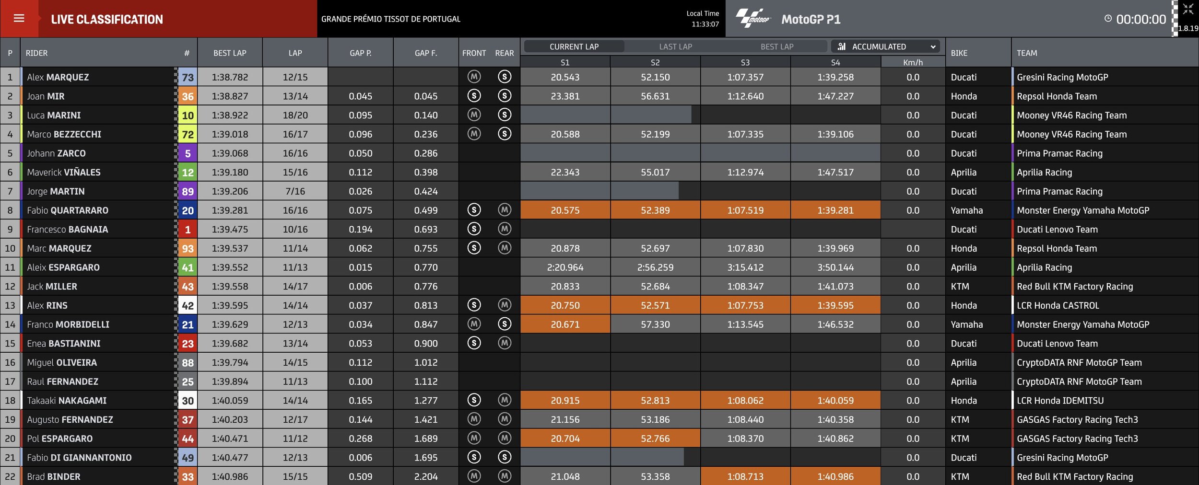Viewport: 1199px width, 485px height.
Task: Click number badge 5 of Johann Zarco
Action: tap(188, 153)
